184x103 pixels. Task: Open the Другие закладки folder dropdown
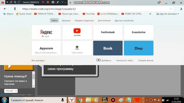168,14
